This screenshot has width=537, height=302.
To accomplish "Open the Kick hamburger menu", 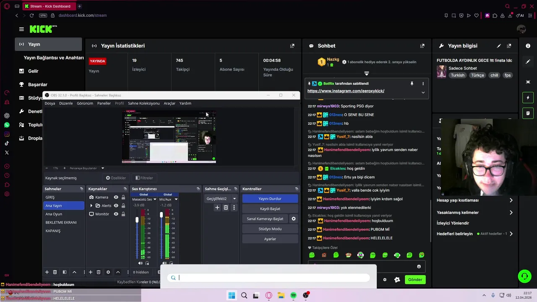I will 21,29.
